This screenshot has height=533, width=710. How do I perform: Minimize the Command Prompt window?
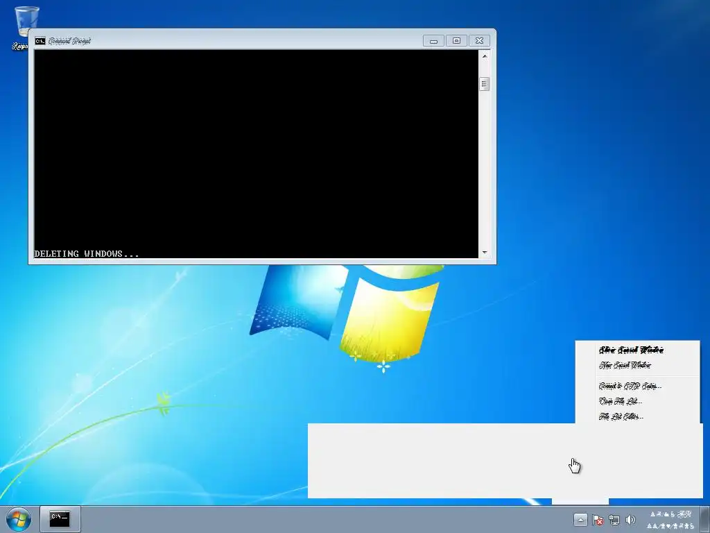433,41
